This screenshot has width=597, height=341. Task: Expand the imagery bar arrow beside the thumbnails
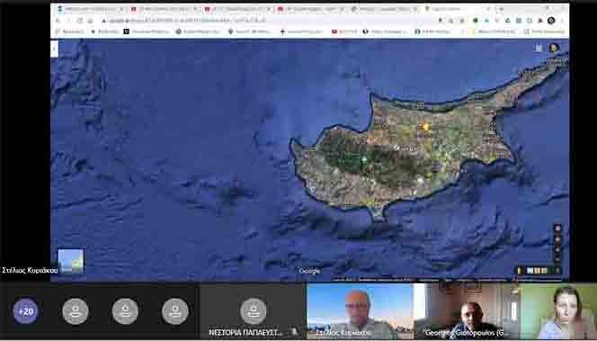[557, 271]
